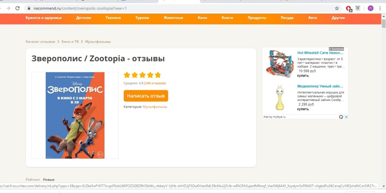
Task: Go to the Каталог отзывов breadcrumb
Action: point(40,42)
